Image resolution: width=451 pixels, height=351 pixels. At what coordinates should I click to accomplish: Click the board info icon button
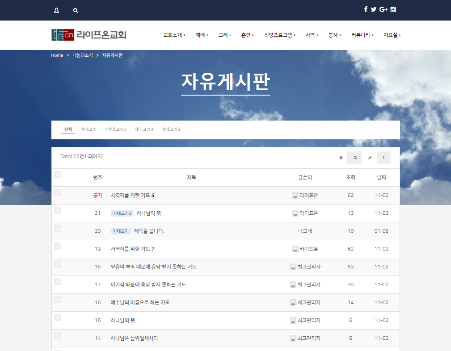coord(384,158)
